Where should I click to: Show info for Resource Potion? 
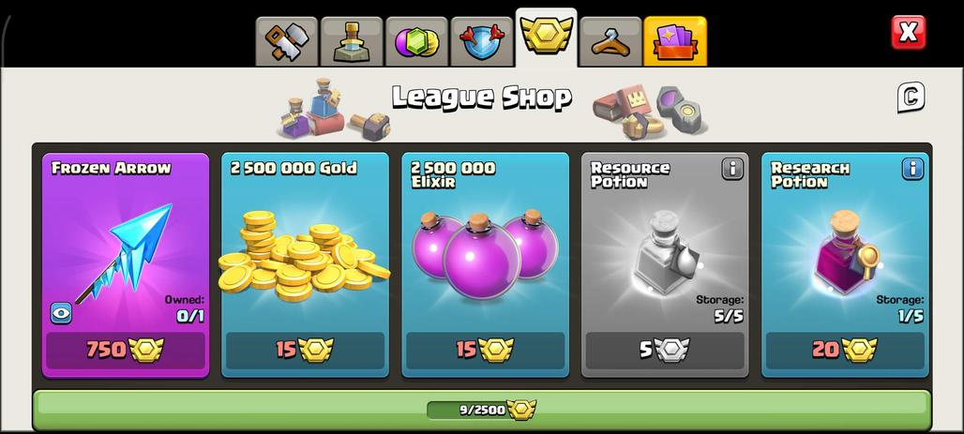732,169
